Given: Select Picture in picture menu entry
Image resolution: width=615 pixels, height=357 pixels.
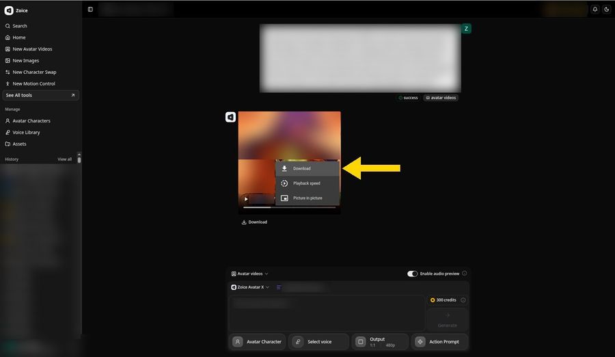Looking at the screenshot, I should tap(307, 198).
